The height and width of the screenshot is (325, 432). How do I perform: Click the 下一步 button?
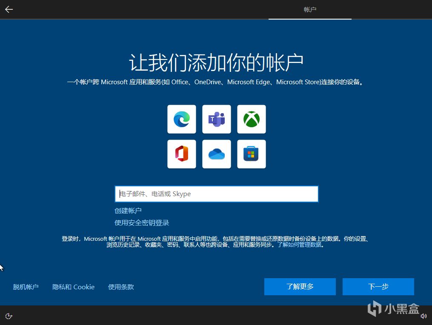[x=378, y=287]
